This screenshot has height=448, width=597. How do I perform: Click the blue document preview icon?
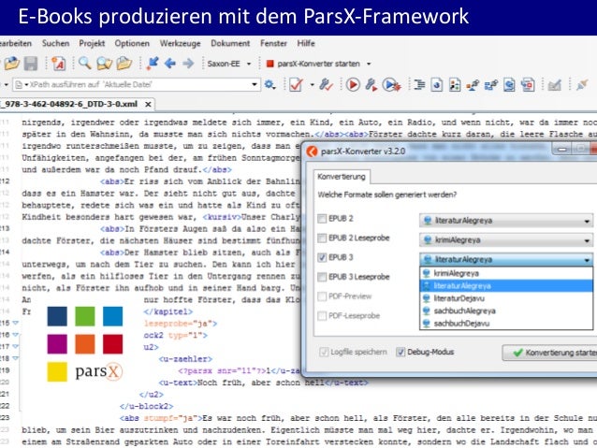click(509, 84)
